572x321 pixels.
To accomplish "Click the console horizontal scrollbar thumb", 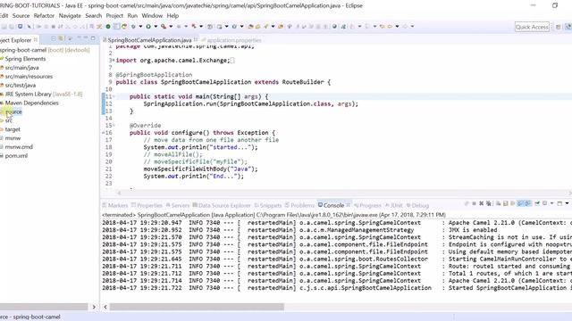I will pyautogui.click(x=197, y=307).
